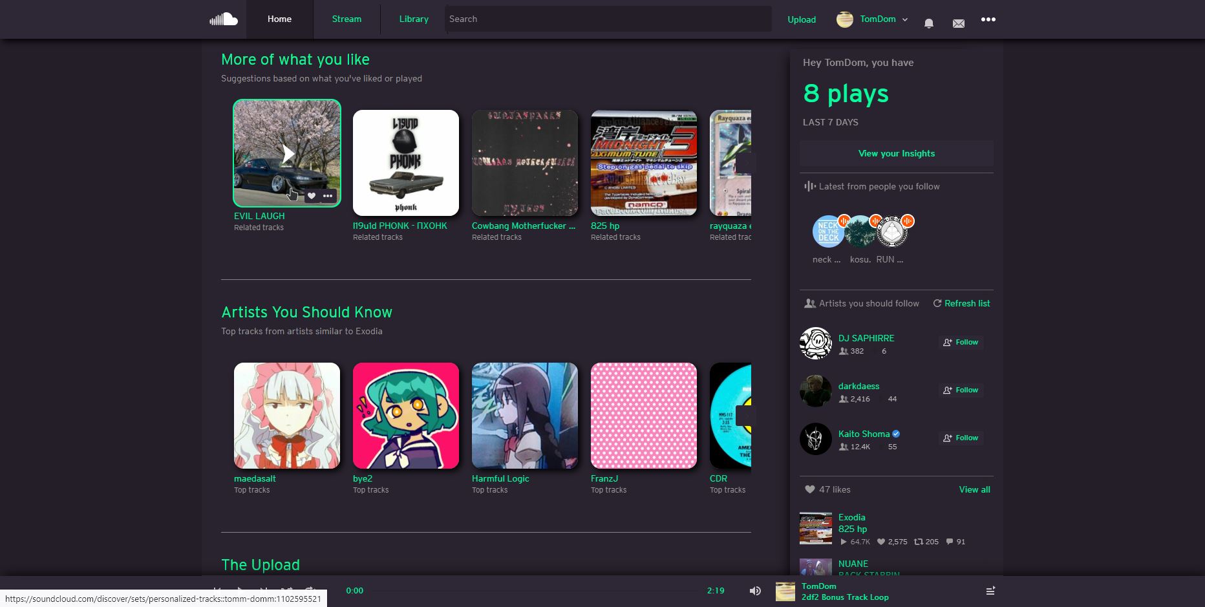This screenshot has height=607, width=1205.
Task: Click the View your Insights button
Action: (896, 153)
